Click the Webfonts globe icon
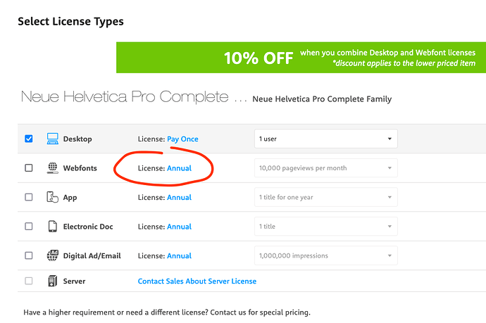Screen dimensions: 486x323 (52, 168)
